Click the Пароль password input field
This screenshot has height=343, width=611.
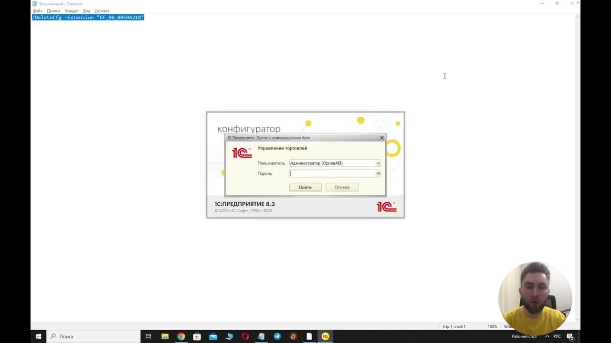click(332, 174)
